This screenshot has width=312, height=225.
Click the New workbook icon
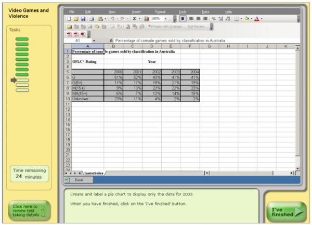tap(69, 19)
